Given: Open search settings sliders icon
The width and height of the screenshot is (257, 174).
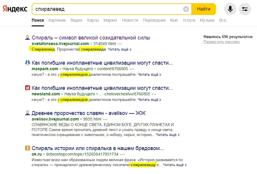Looking at the screenshot, I should click(245, 9).
